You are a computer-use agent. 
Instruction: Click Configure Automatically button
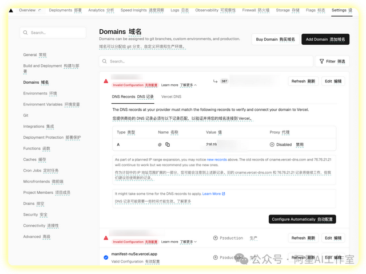(x=303, y=219)
